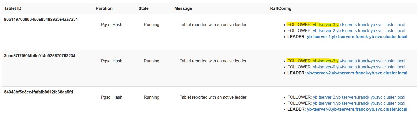The image size is (417, 118).
Task: Click Running state of the first tablet
Action: (x=151, y=25)
